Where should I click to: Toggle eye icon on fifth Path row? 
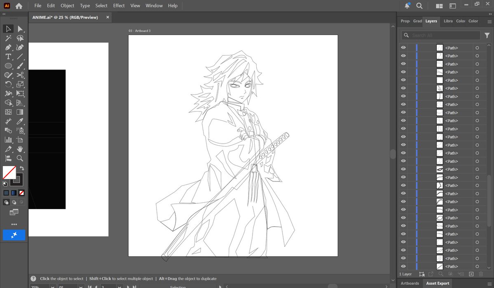403,80
